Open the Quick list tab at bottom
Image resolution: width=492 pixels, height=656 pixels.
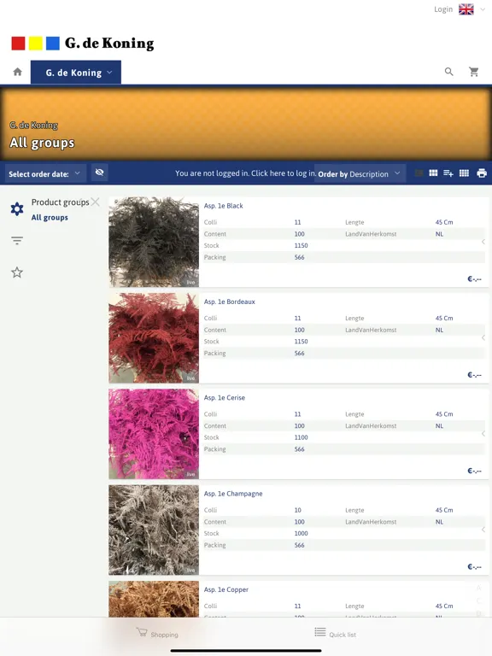click(336, 634)
